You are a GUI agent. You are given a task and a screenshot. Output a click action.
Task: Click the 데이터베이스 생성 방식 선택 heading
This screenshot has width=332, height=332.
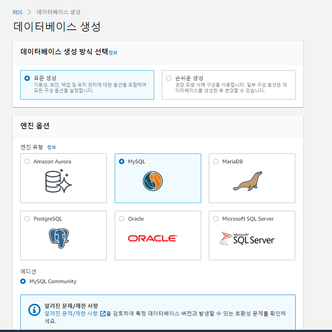(64, 52)
